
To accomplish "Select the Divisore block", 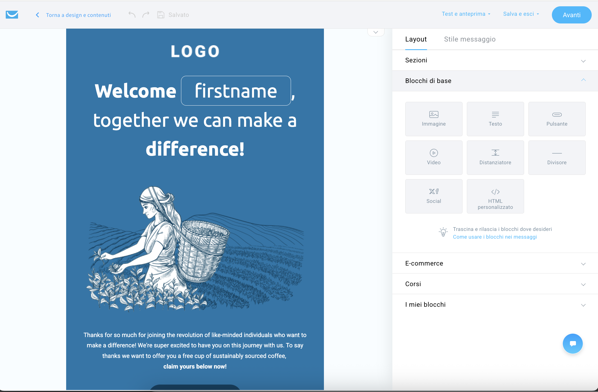I will (x=557, y=158).
